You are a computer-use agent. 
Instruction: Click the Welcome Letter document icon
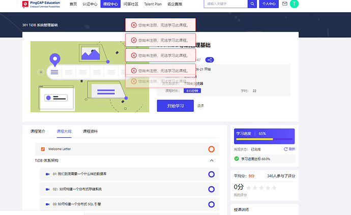43,149
